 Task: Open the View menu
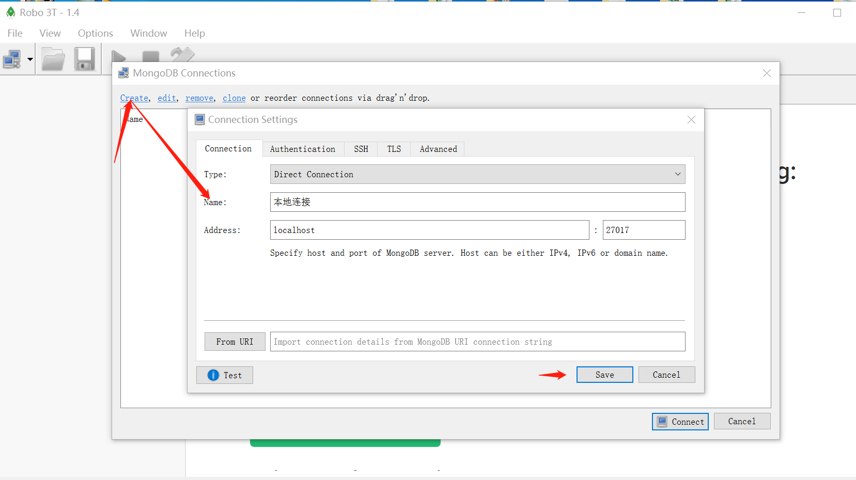(50, 33)
